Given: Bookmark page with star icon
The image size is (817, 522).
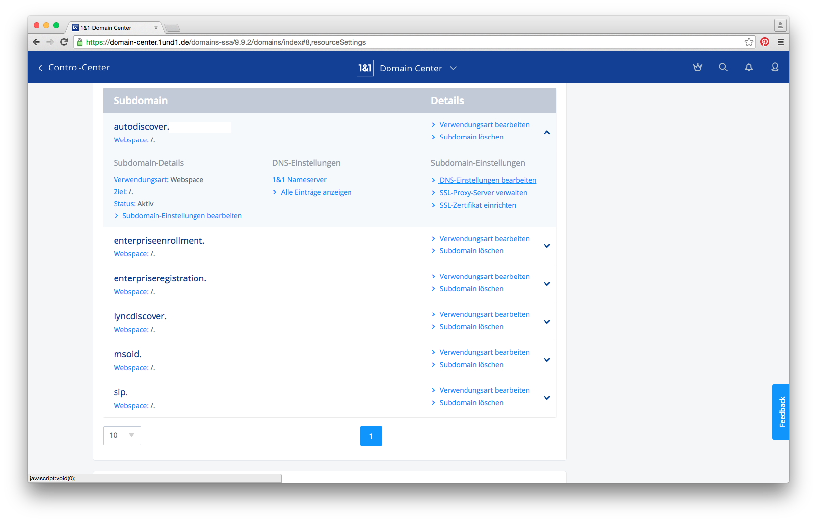Looking at the screenshot, I should click(x=749, y=42).
